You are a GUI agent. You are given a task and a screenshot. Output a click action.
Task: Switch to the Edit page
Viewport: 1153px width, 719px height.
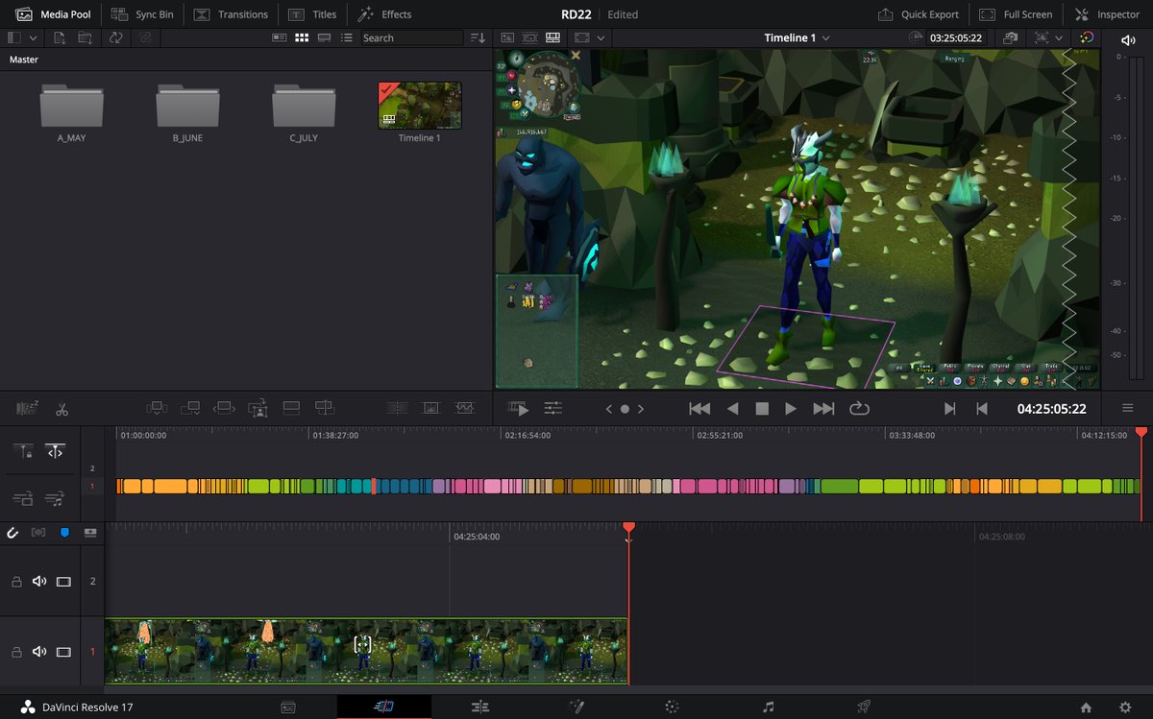point(479,707)
